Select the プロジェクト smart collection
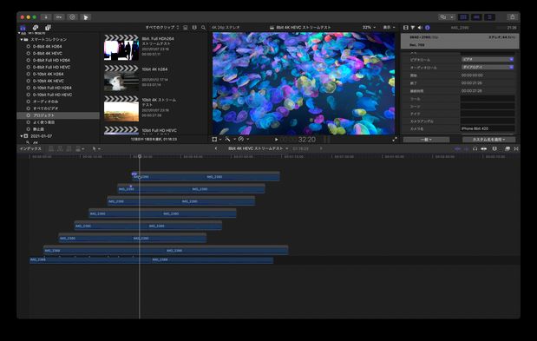 (x=58, y=115)
